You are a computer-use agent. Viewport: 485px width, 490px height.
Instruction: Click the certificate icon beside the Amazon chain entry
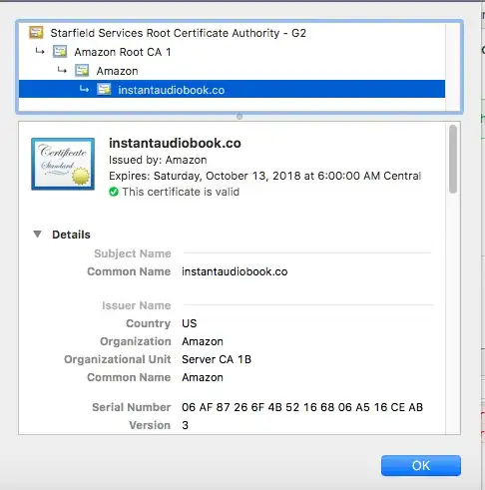pos(82,71)
